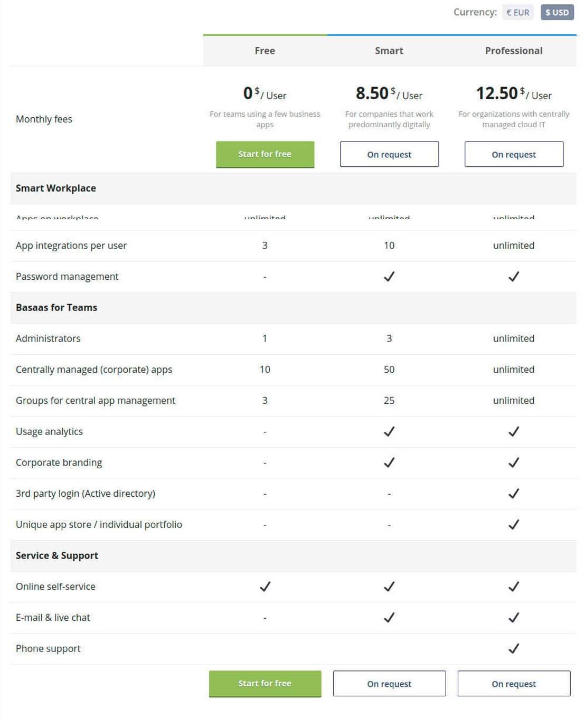Click Professional checkmark for Online self-service
This screenshot has width=585, height=718.
(x=514, y=587)
